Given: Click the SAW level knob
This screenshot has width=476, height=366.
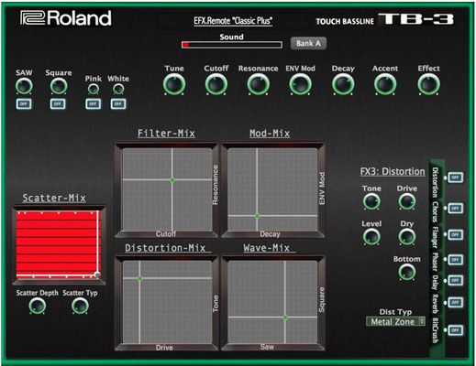Looking at the screenshot, I should (24, 86).
